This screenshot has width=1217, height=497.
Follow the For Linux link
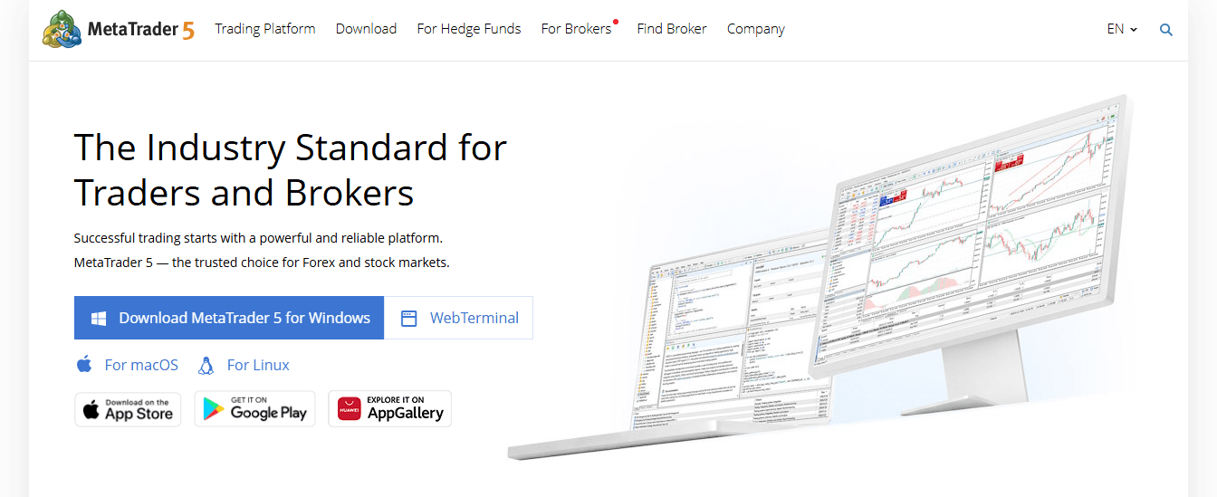point(258,365)
